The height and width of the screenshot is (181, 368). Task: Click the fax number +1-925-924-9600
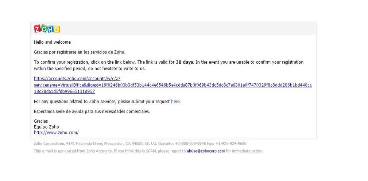pos(231,143)
